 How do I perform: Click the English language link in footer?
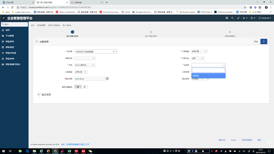pos(234,140)
